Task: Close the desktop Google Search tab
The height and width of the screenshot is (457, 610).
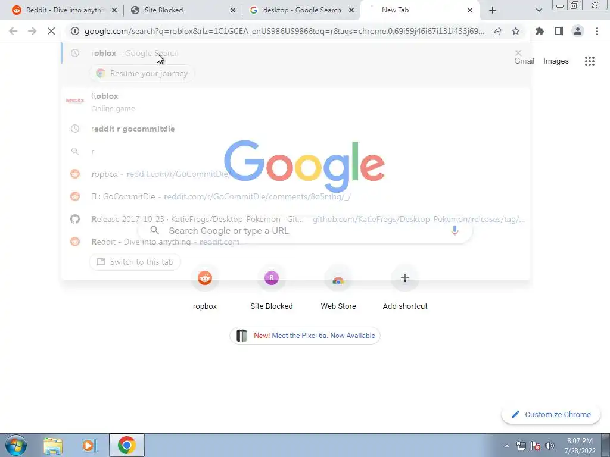Action: 351,10
